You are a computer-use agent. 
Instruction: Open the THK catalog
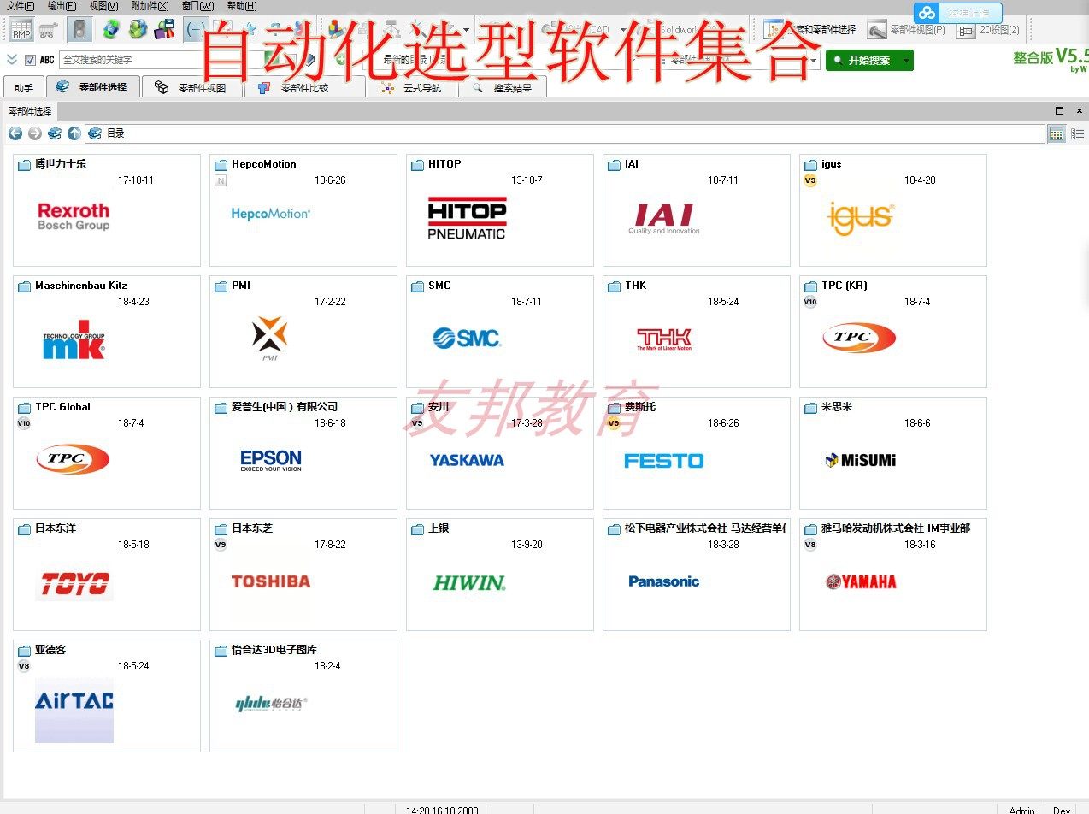pos(697,332)
